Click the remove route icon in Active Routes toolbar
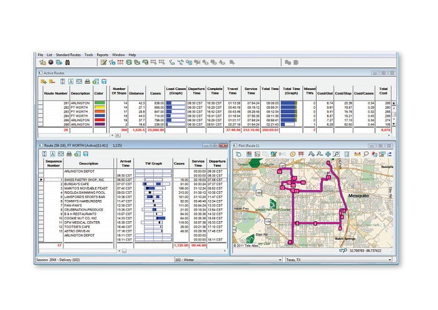The width and height of the screenshot is (438, 310). click(52, 81)
